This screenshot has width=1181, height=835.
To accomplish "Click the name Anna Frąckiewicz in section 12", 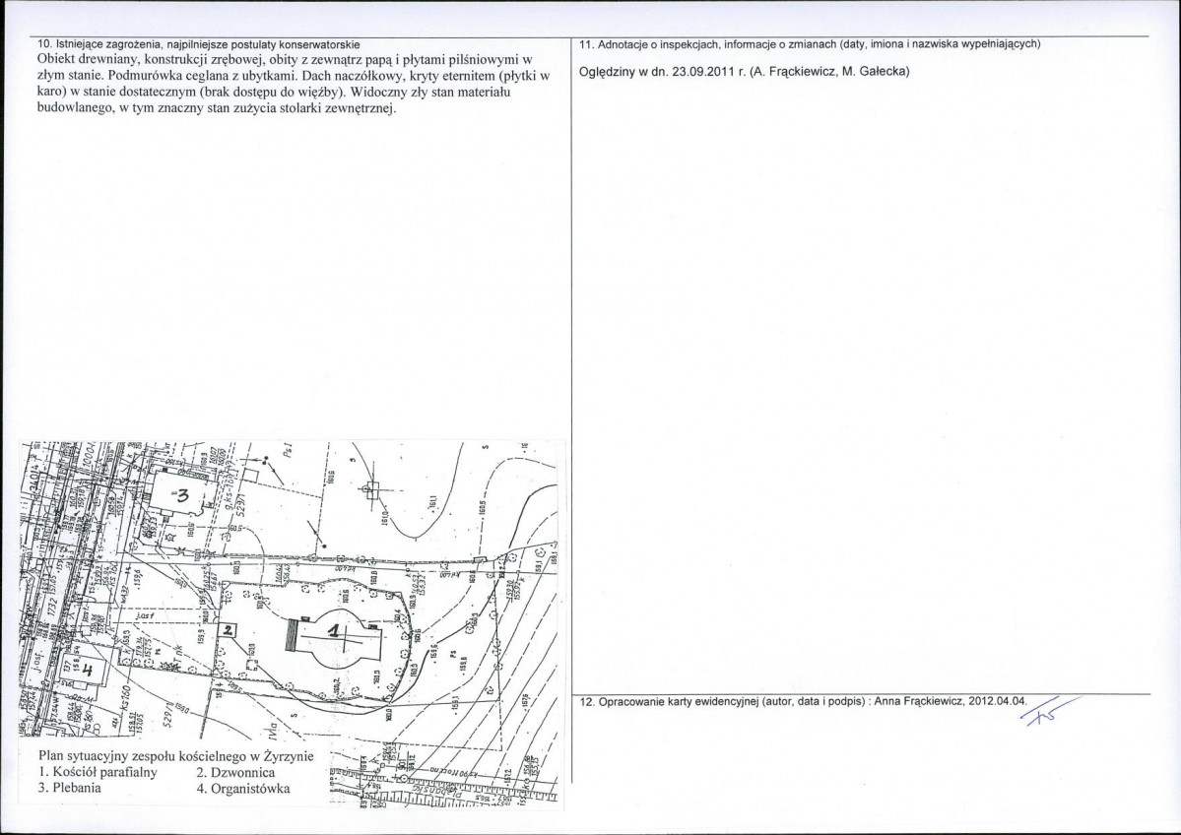I will tap(920, 702).
